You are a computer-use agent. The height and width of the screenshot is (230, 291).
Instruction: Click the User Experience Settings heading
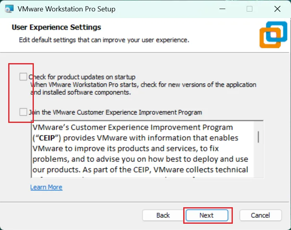(56, 27)
